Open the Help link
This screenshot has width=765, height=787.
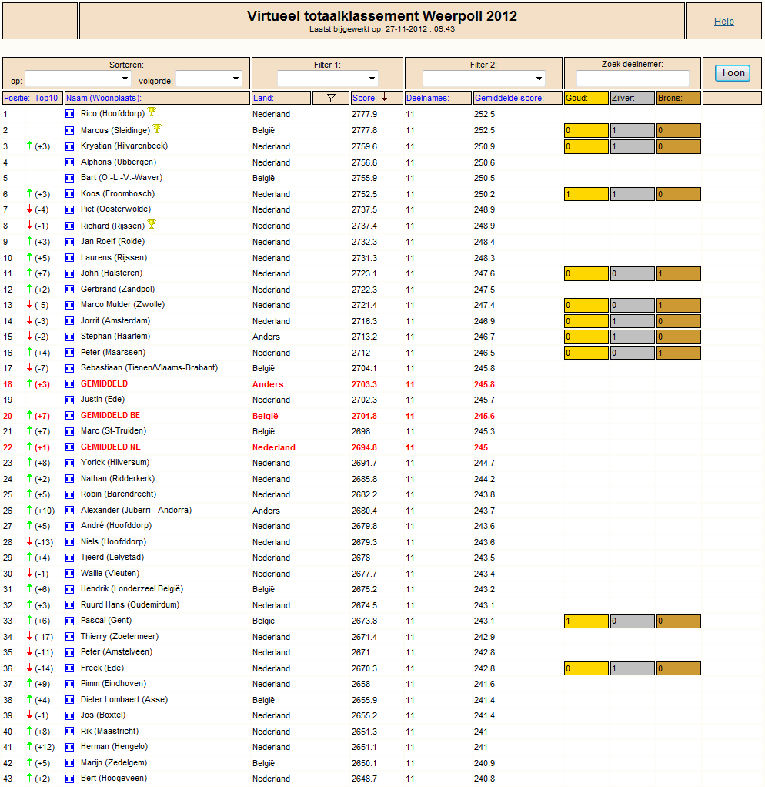pos(724,21)
